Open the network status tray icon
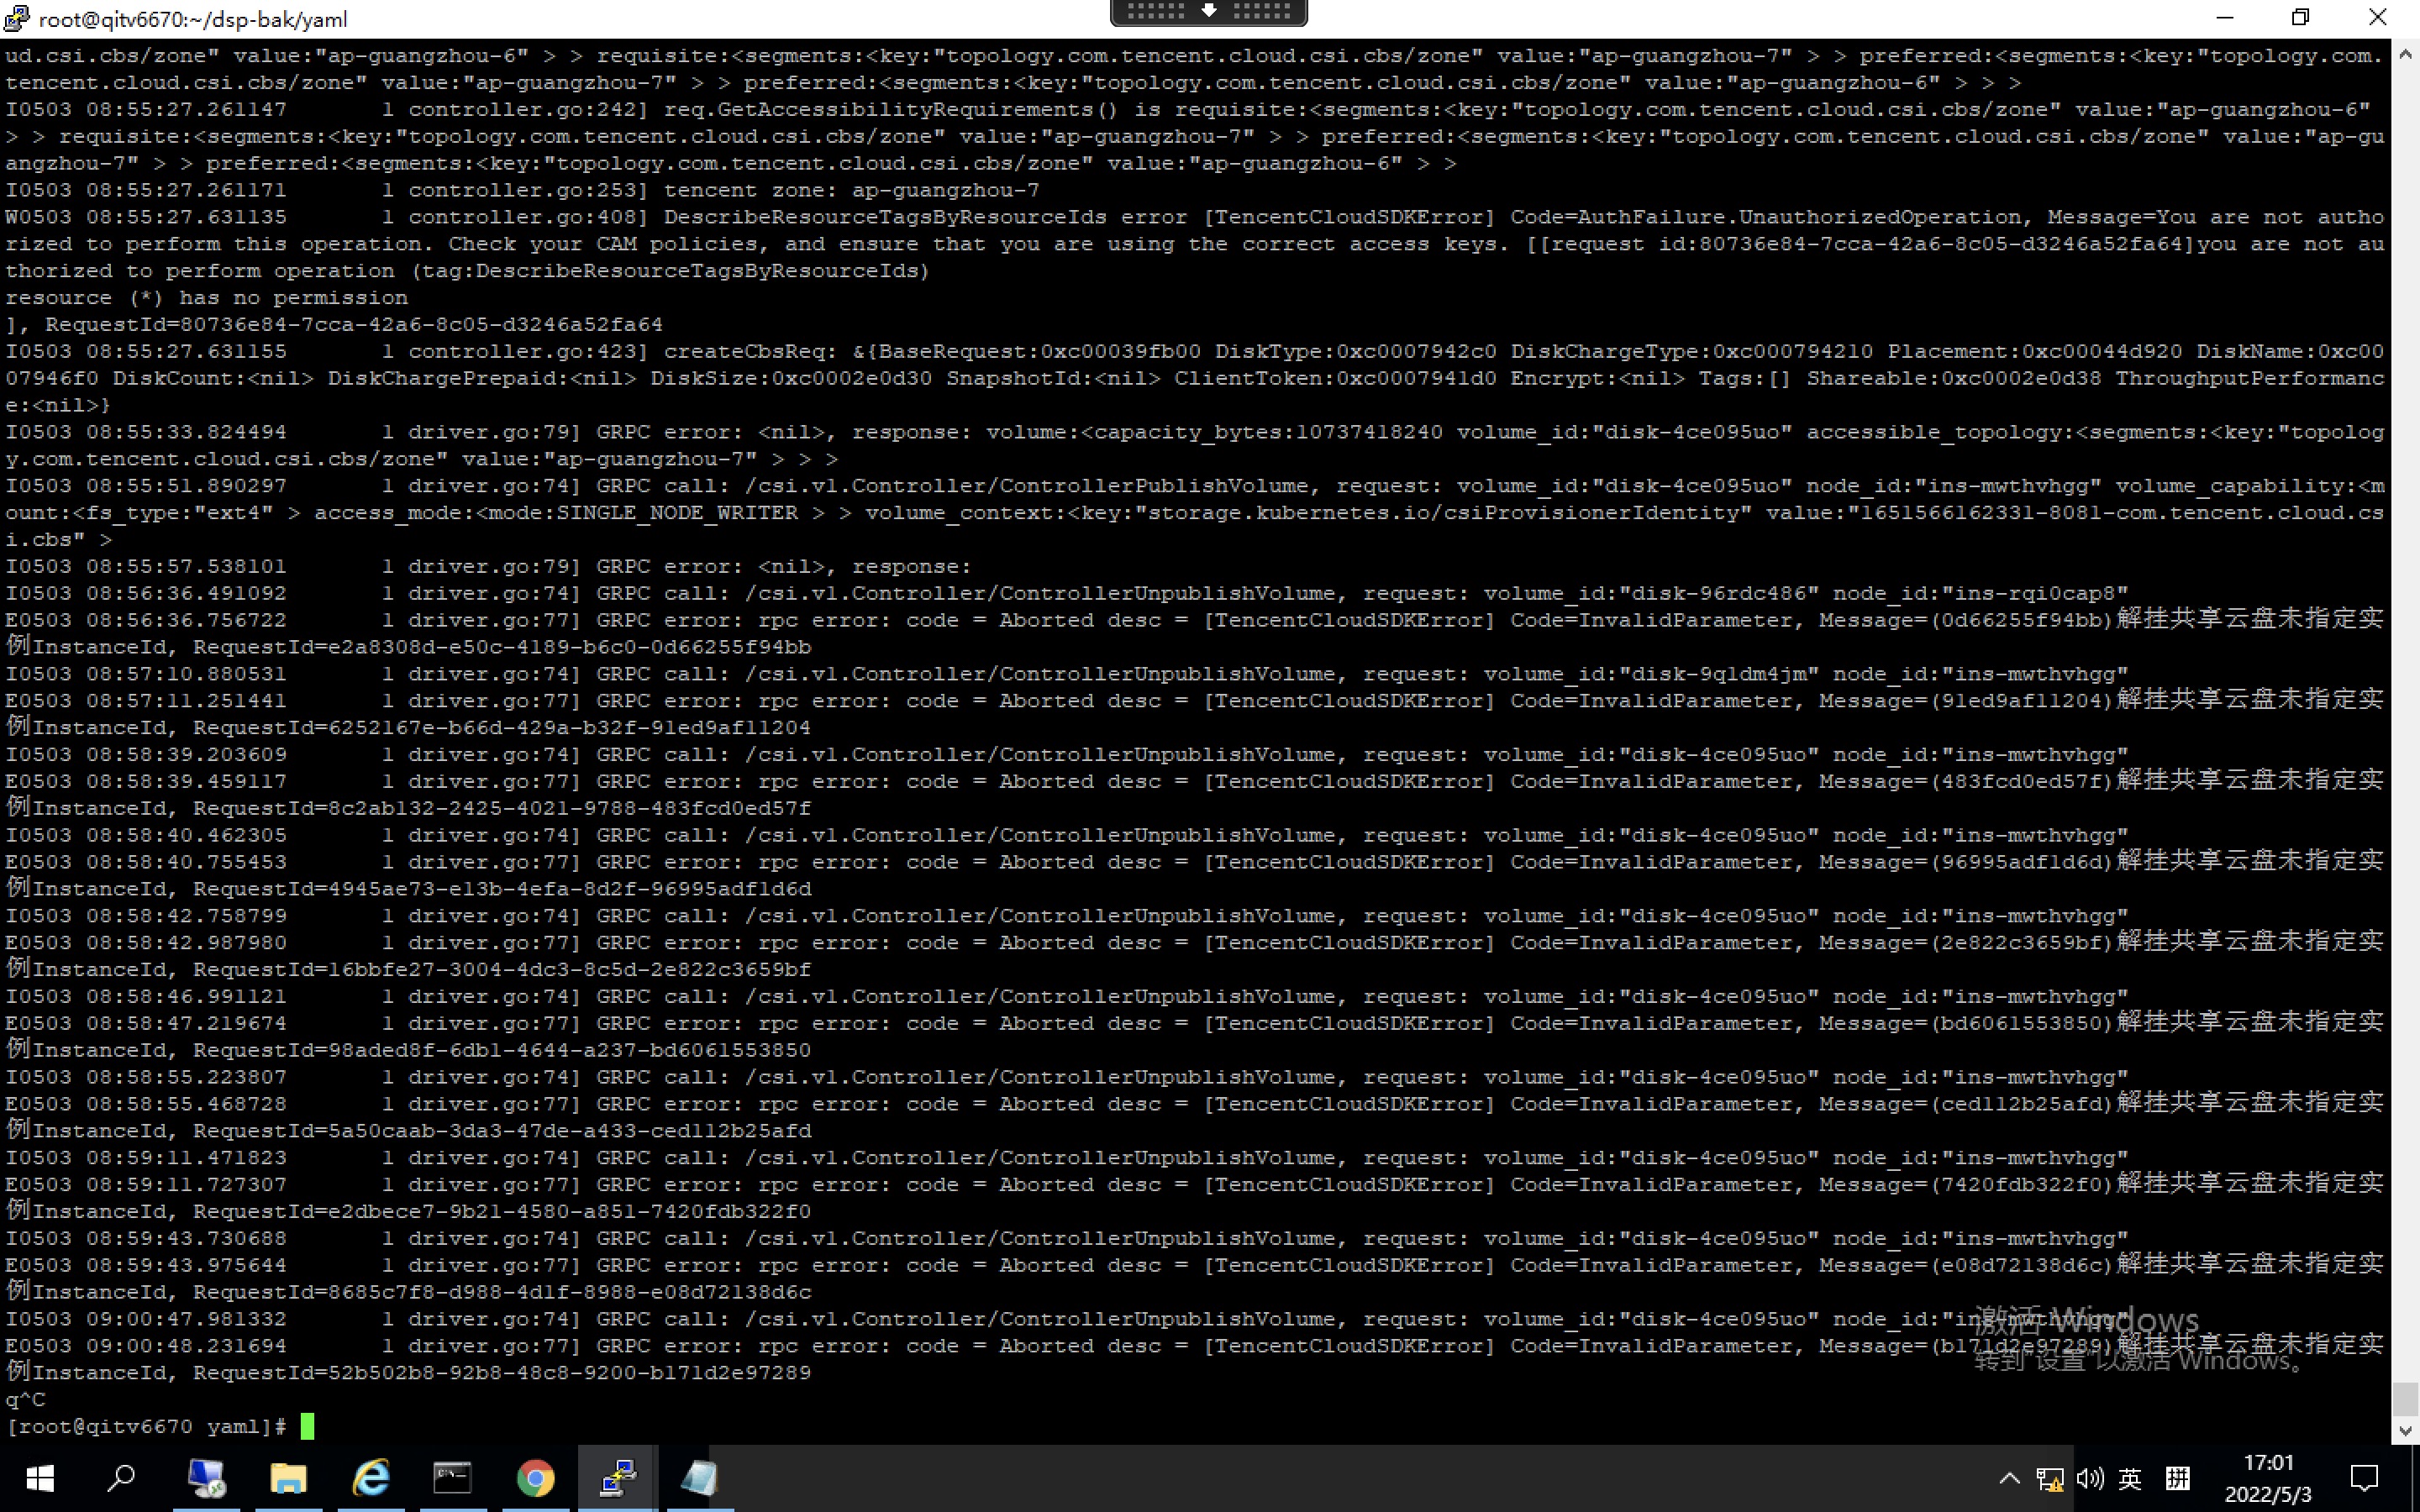This screenshot has width=2420, height=1512. 2049,1479
